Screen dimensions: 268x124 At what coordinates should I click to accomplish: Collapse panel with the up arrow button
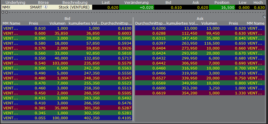click(3, 12)
